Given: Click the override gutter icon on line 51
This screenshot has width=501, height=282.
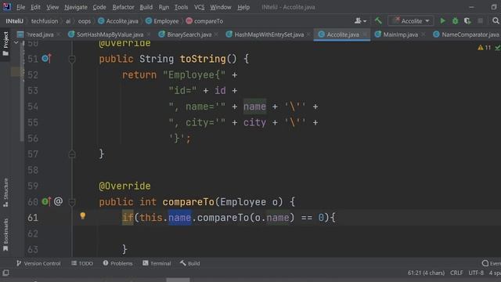Looking at the screenshot, I should click(x=47, y=59).
